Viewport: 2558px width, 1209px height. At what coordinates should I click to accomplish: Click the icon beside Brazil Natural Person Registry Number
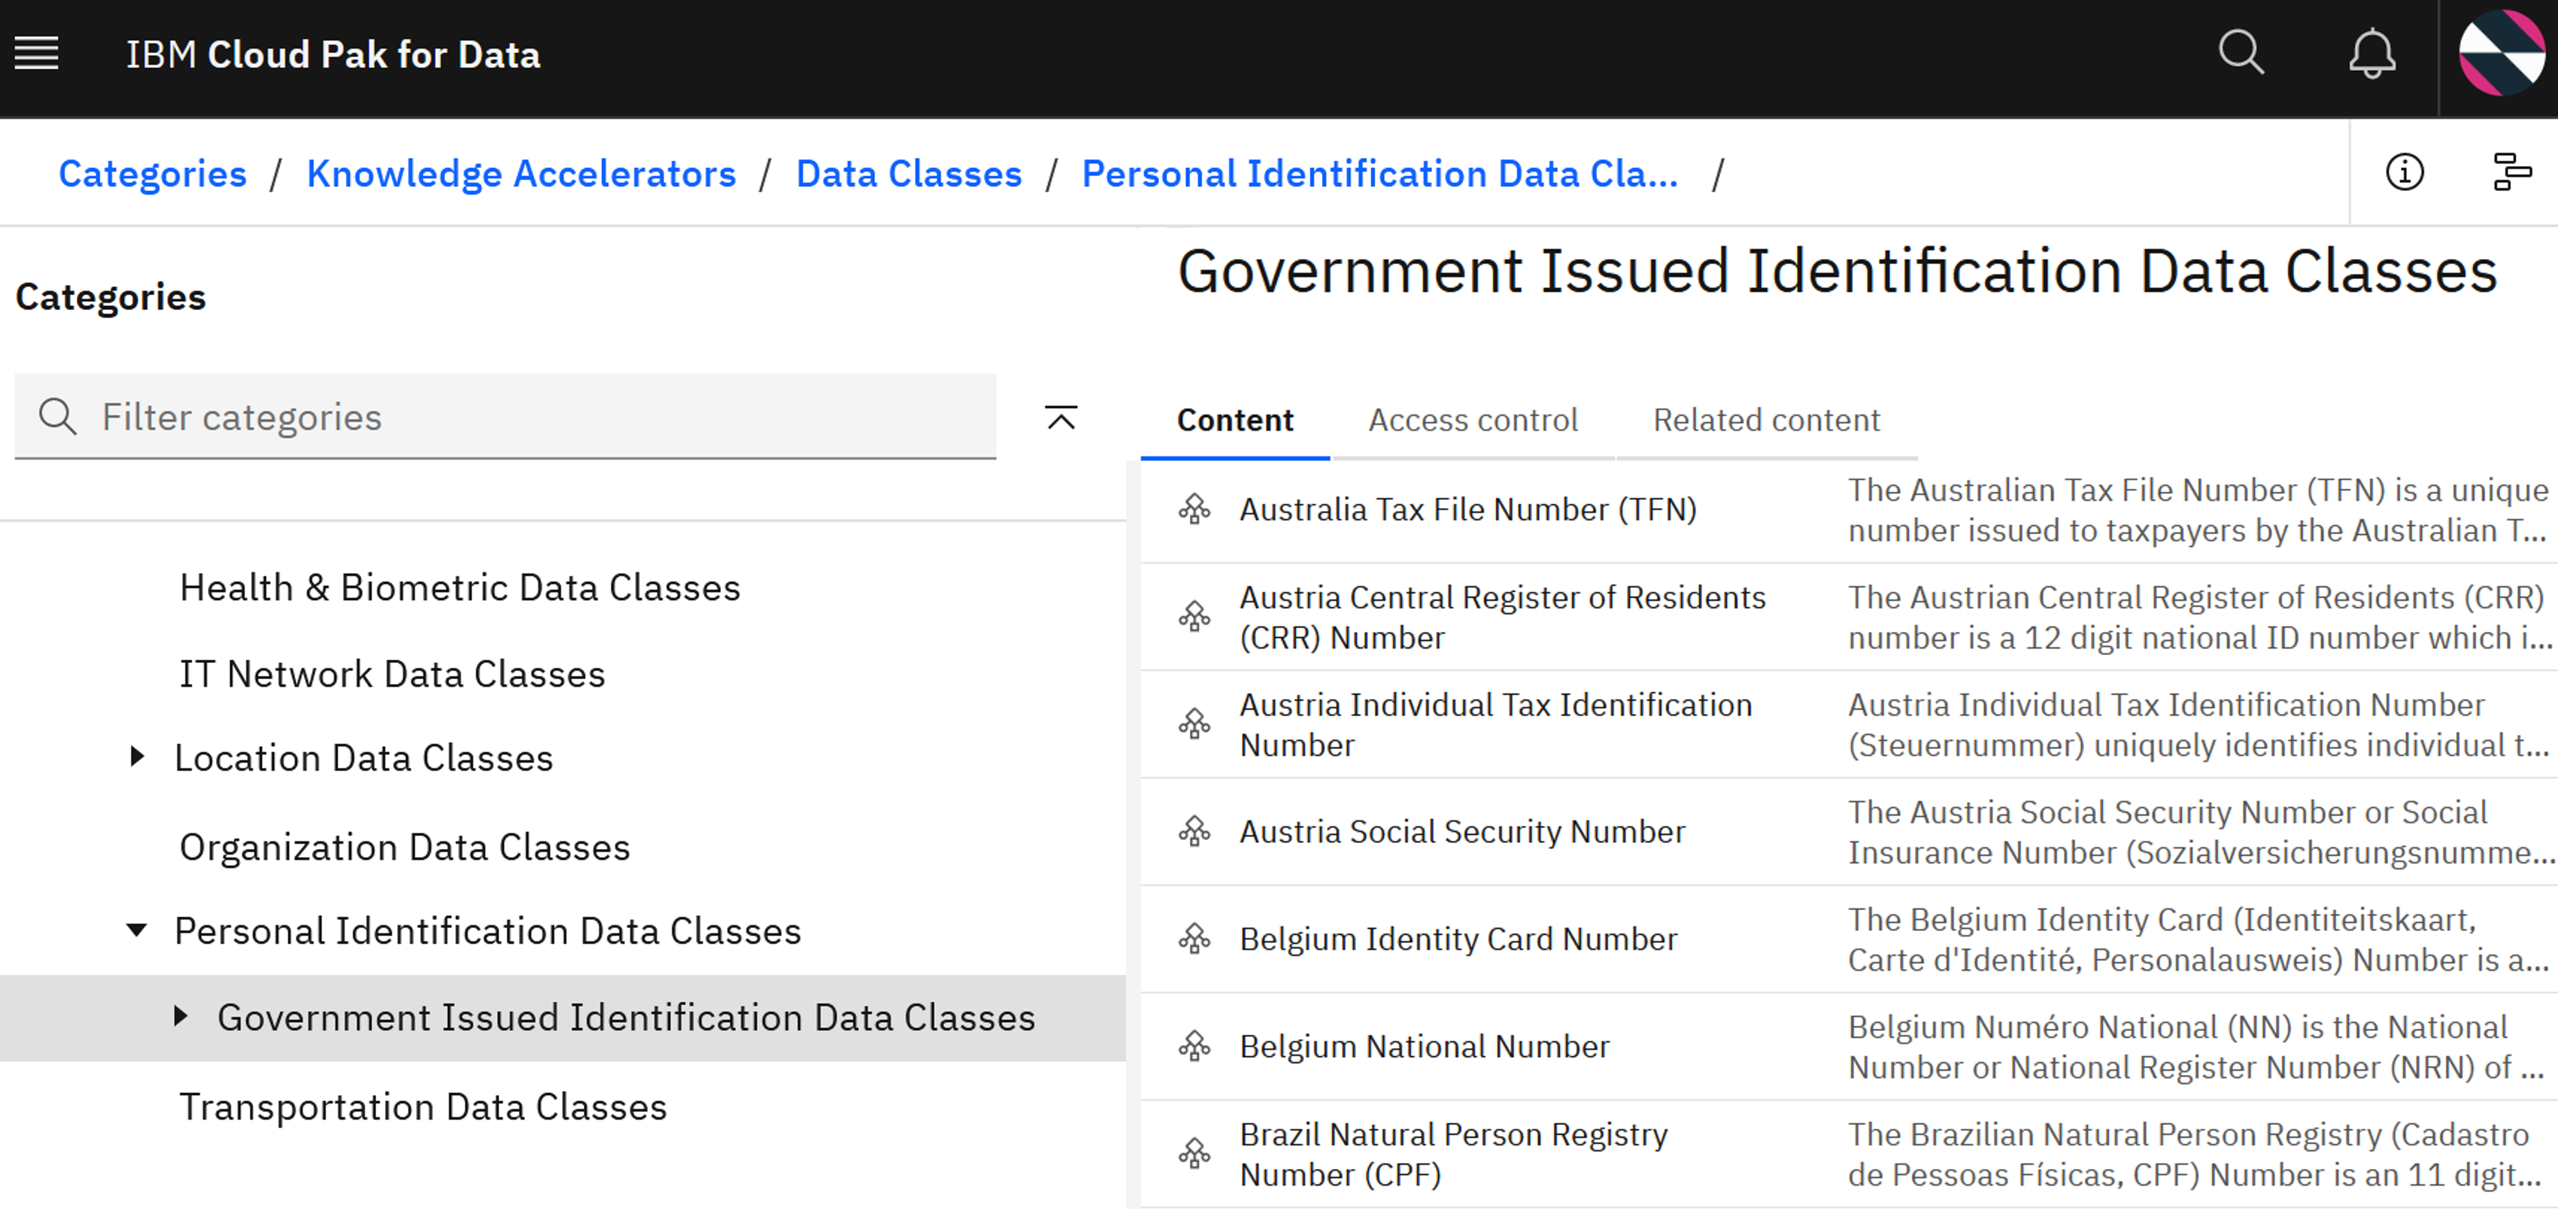pos(1194,1154)
